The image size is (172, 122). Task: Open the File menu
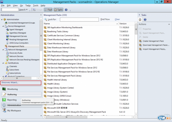(x=3, y=5)
